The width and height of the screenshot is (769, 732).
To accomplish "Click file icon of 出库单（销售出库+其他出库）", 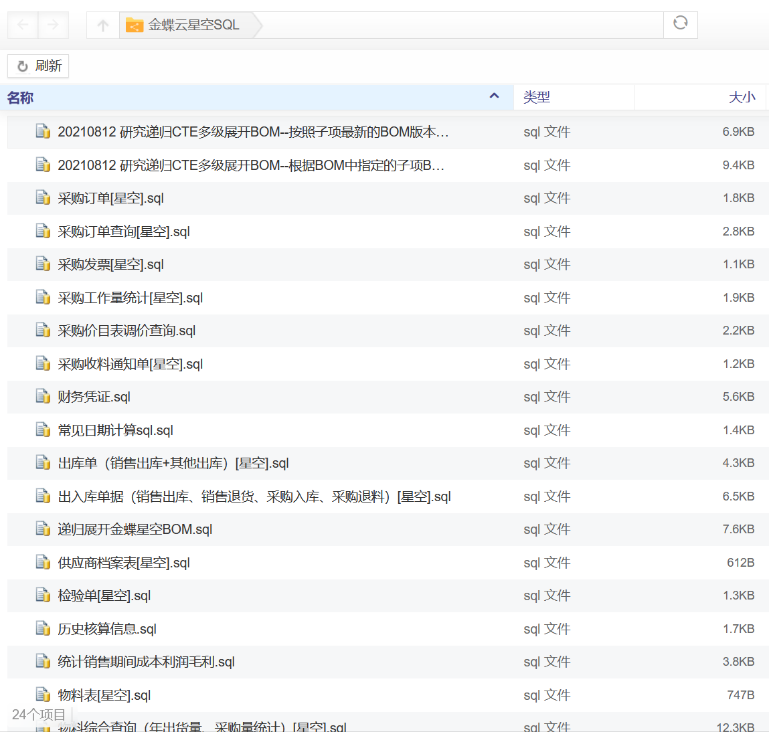I will click(43, 462).
